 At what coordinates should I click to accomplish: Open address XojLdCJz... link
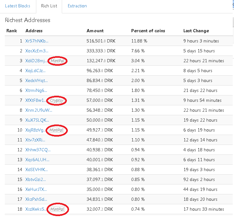[x=35, y=71]
